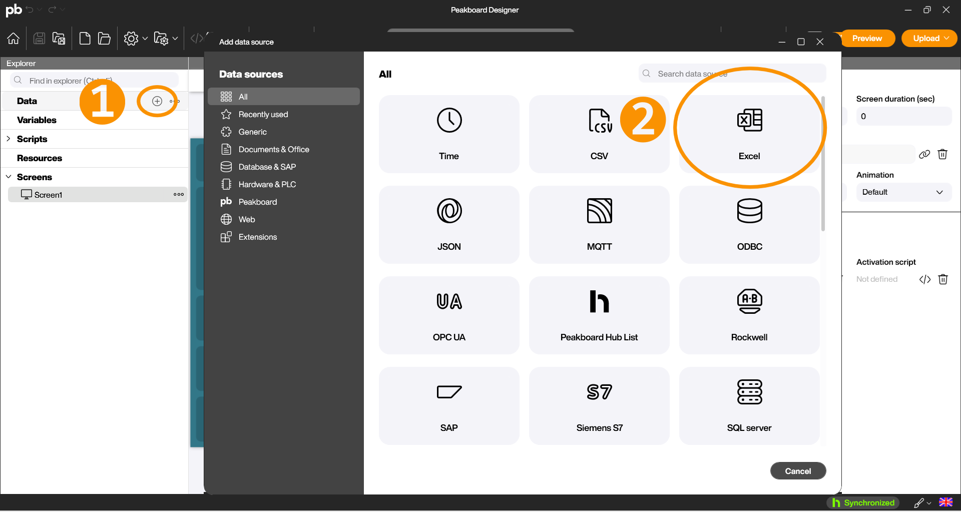Viewport: 961px width, 512px height.
Task: Select the ODBC data source card
Action: [749, 225]
